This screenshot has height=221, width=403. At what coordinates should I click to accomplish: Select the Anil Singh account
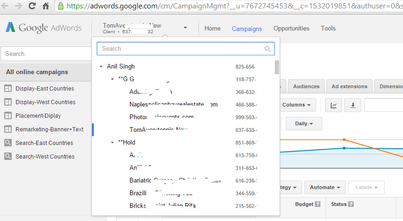point(121,67)
